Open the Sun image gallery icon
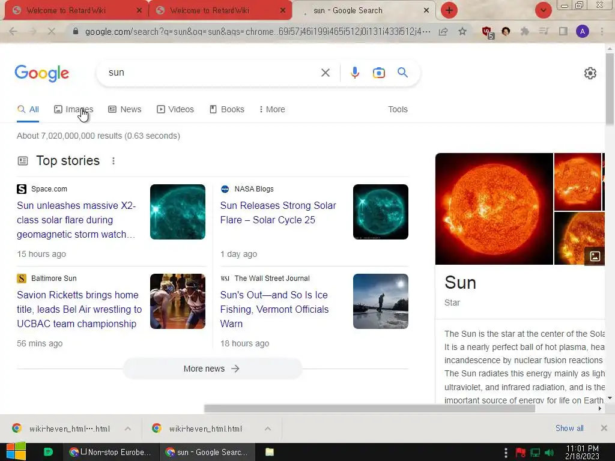The width and height of the screenshot is (615, 461). tap(595, 256)
